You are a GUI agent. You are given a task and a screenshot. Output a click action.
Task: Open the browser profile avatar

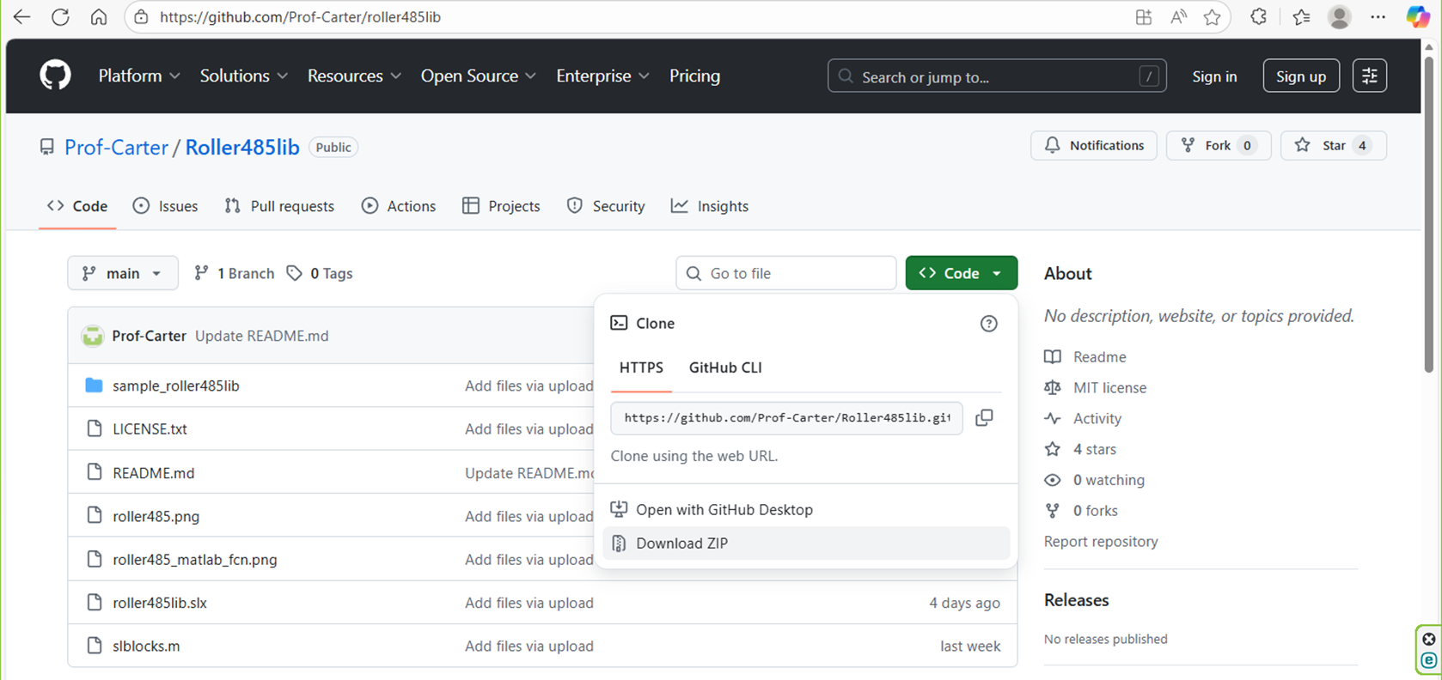[1339, 17]
